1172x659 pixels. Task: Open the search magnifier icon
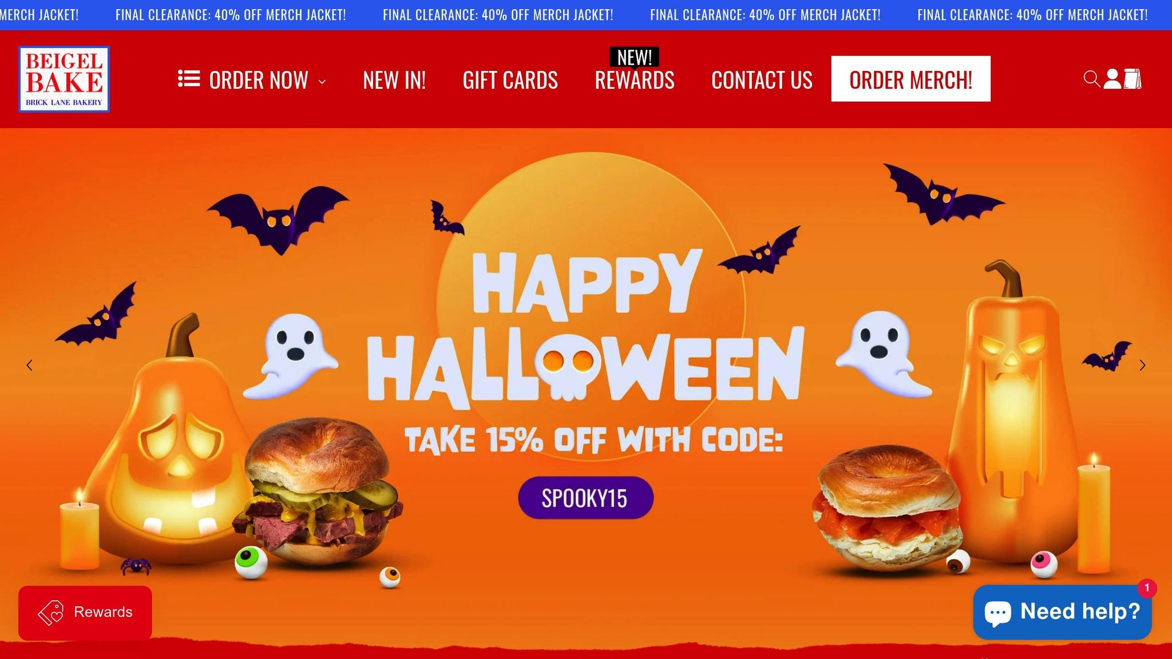[1092, 79]
